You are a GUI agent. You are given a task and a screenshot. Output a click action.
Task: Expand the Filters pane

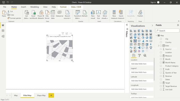click(x=127, y=25)
